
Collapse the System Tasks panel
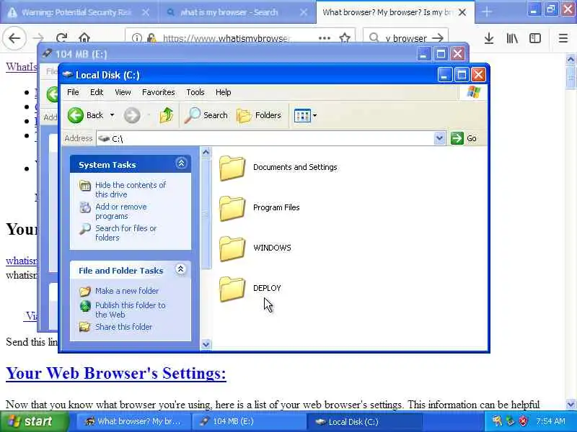click(x=181, y=163)
